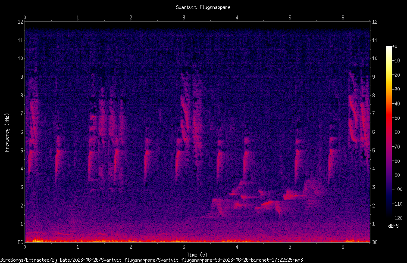The width and height of the screenshot is (407, 263).
Task: Click the dBFS color gradient scale bar
Action: tap(388, 132)
